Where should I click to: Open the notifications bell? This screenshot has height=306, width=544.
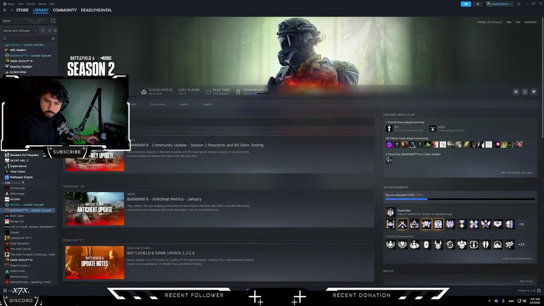478,4
